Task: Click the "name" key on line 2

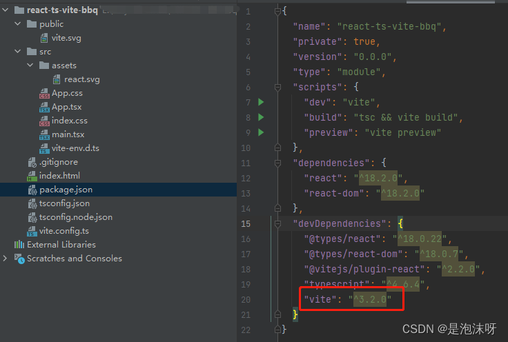Action: point(309,26)
